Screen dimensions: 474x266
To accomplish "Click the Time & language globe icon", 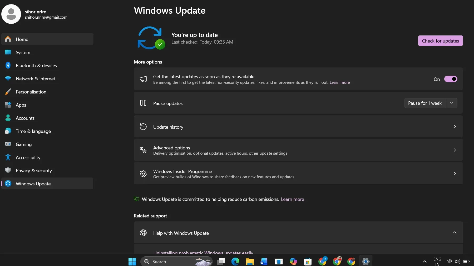I will 8,131.
